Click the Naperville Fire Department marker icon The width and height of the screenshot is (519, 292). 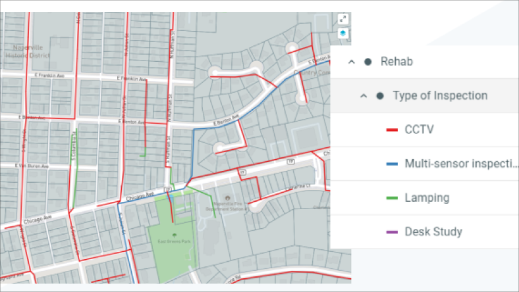pyautogui.click(x=227, y=198)
